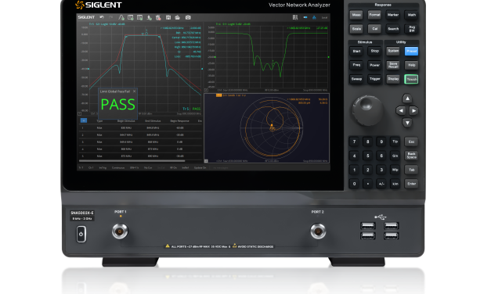
Task: Push the G/n unit key
Action: [395, 156]
